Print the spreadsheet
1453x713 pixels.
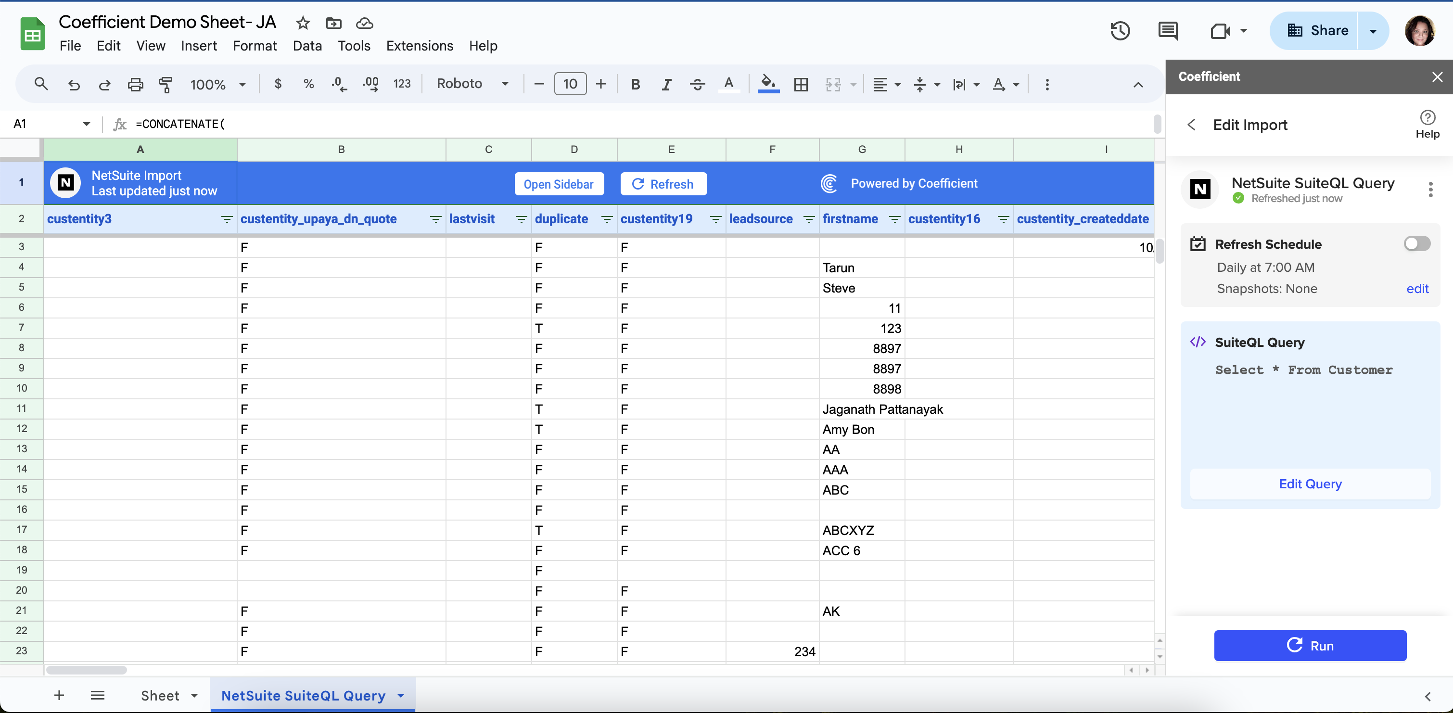(x=135, y=85)
